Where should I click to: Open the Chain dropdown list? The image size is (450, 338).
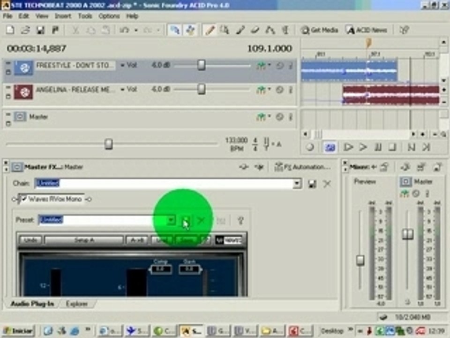tap(297, 184)
